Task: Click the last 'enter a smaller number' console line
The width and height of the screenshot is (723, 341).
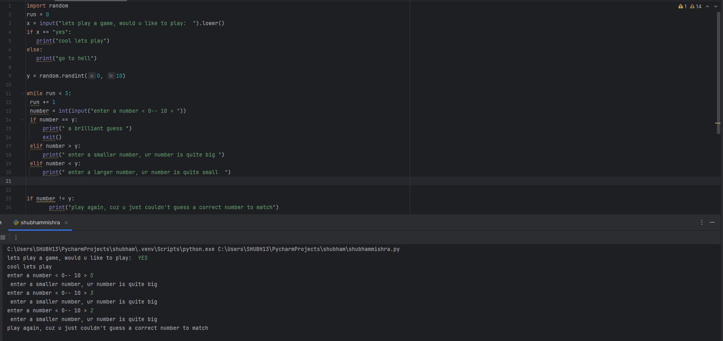Action: [84, 319]
